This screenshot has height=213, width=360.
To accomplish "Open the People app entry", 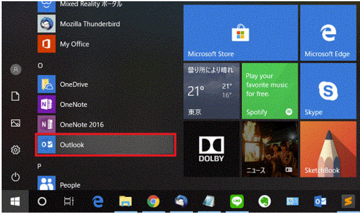I will [106, 183].
